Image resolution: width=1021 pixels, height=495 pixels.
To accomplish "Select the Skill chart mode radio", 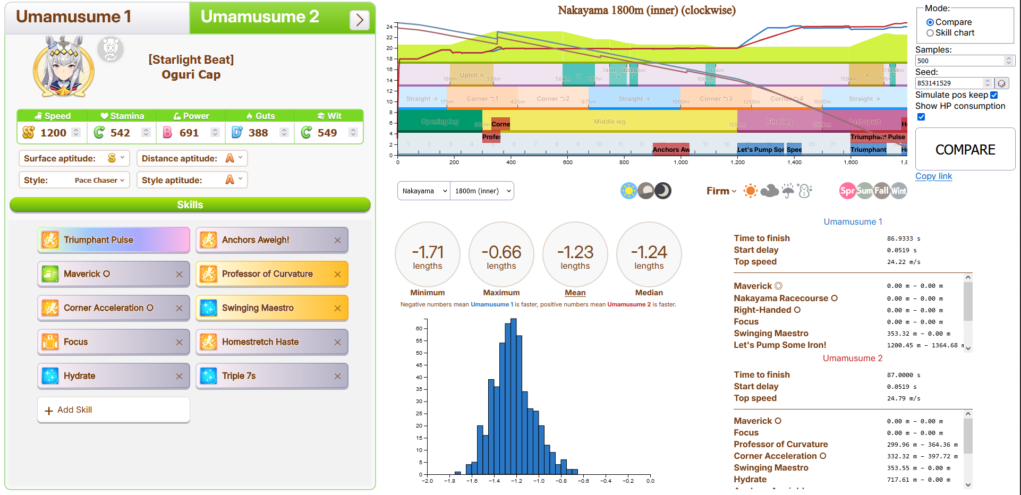I will (x=930, y=33).
